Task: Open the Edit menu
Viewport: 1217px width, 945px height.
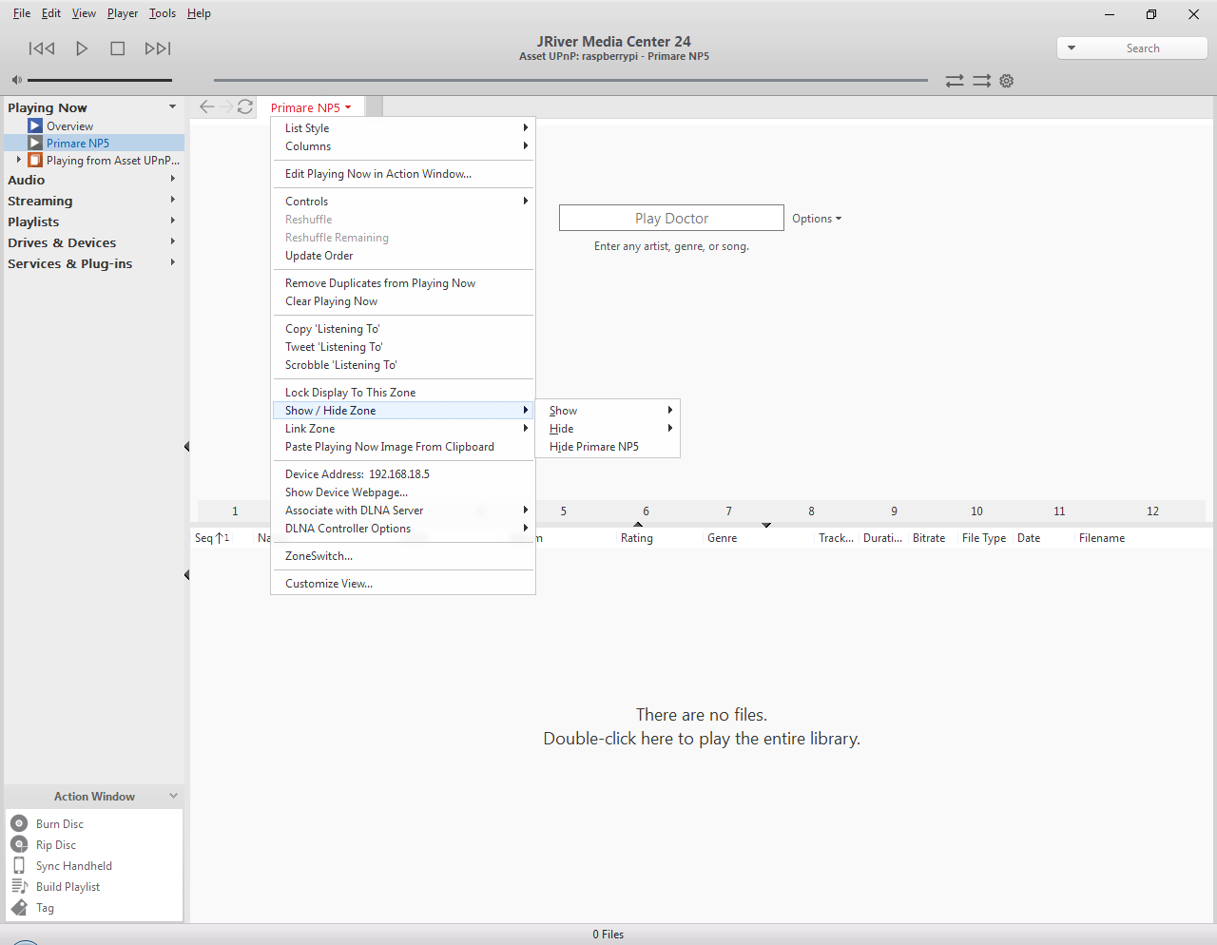Action: [51, 13]
